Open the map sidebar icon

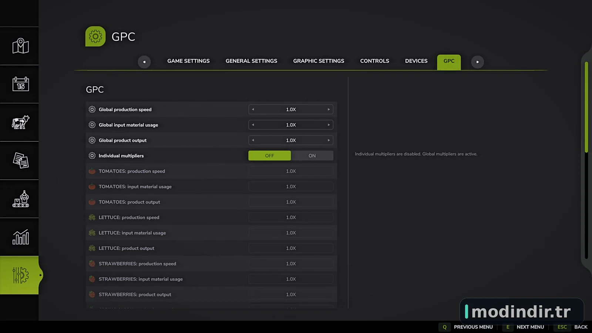click(20, 46)
